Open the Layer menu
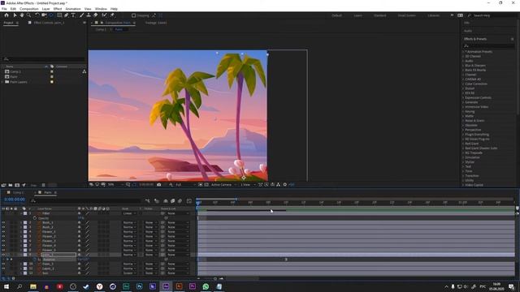This screenshot has height=292, width=520. click(x=45, y=9)
